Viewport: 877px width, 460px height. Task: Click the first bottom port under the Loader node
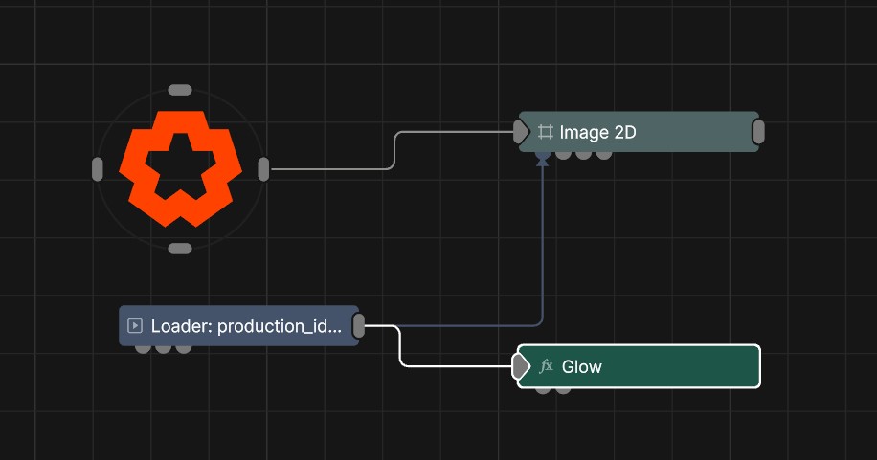point(143,347)
